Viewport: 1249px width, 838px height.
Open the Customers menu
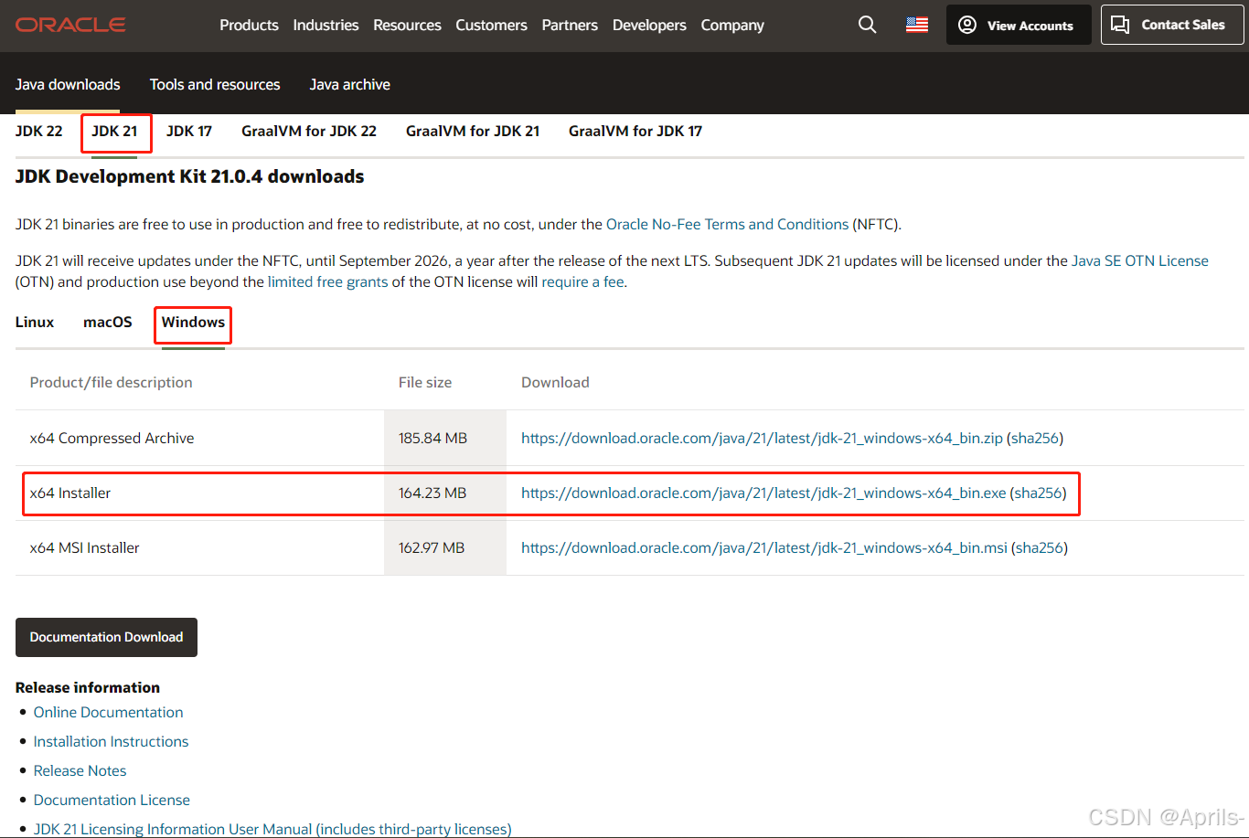pyautogui.click(x=491, y=25)
